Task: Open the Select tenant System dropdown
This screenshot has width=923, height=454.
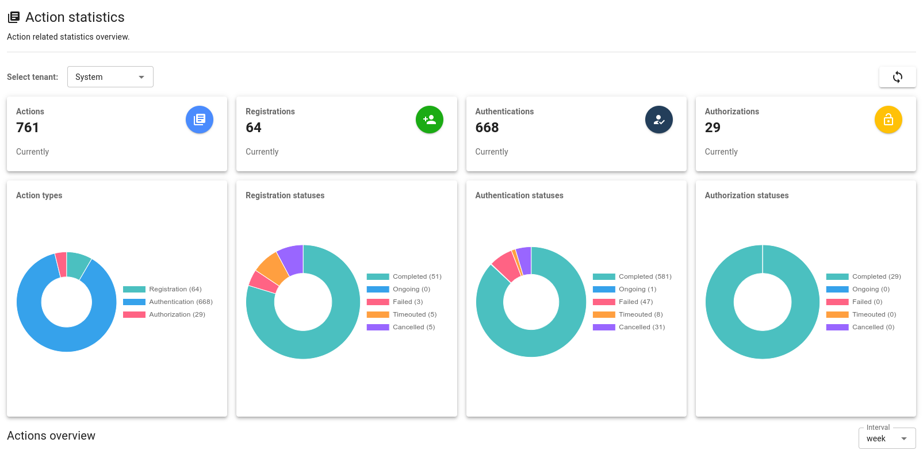Action: click(110, 77)
